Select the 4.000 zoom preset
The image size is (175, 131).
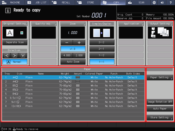(x=67, y=55)
